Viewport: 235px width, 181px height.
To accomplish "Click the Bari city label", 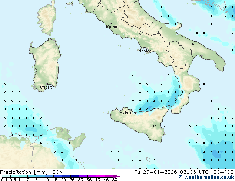I will coord(194,44).
